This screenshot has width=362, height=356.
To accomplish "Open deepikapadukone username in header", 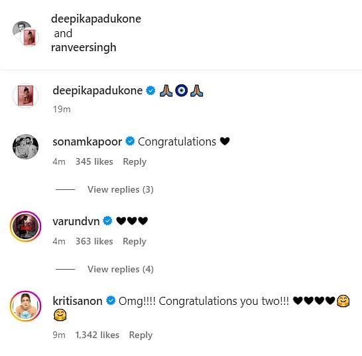I will (x=96, y=19).
